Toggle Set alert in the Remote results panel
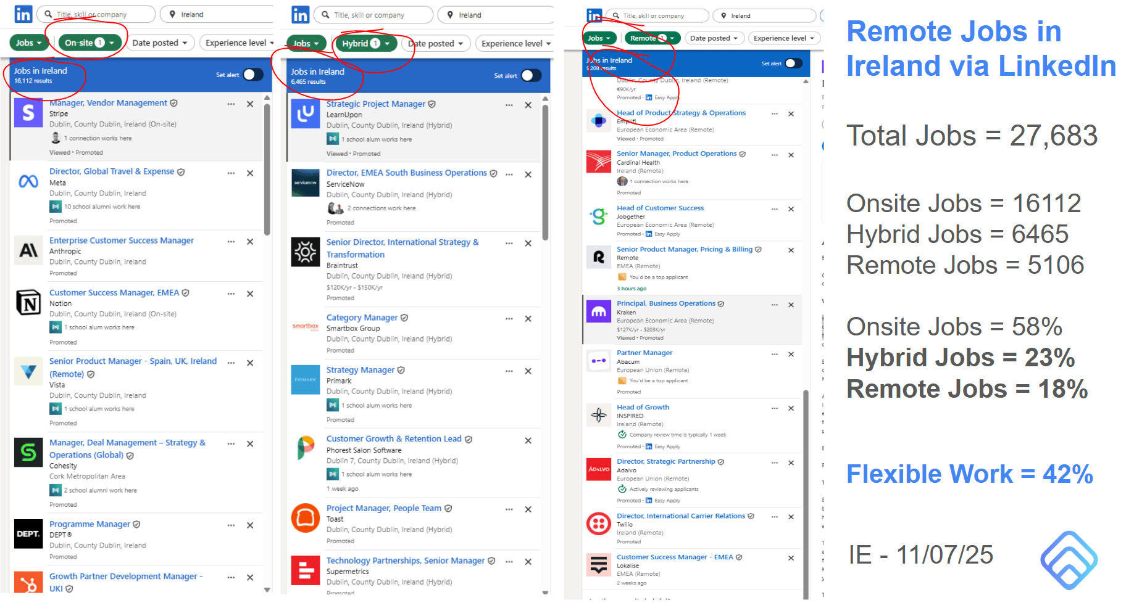1134x616 pixels. point(794,63)
